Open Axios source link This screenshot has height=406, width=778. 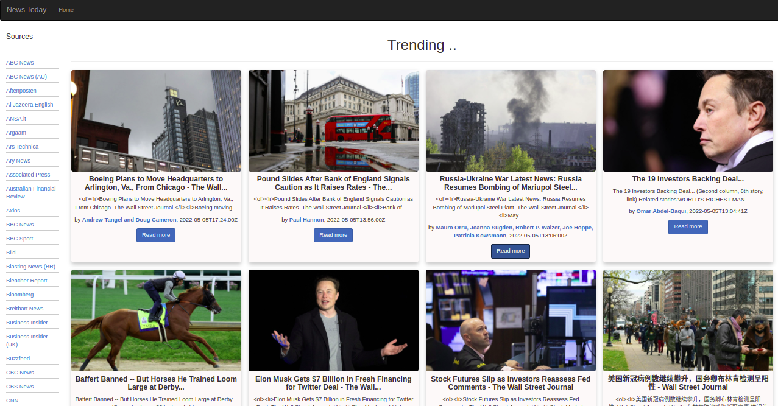[13, 211]
